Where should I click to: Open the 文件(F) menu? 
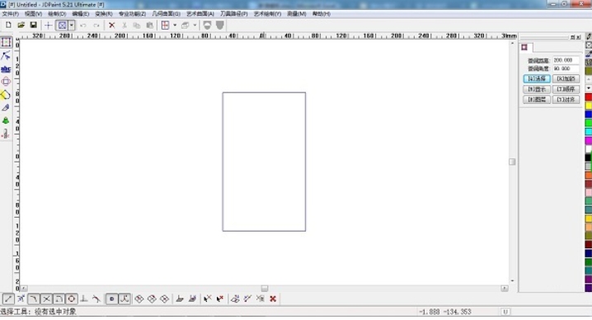10,13
